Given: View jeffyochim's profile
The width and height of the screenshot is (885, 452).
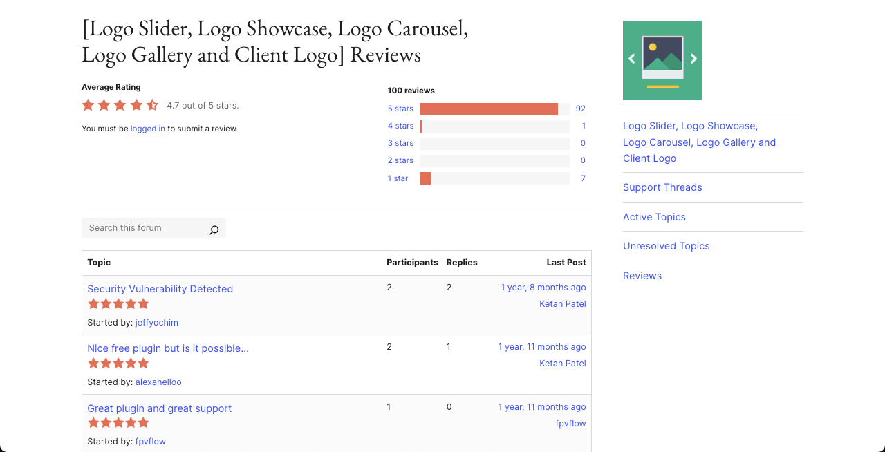Looking at the screenshot, I should tap(156, 322).
